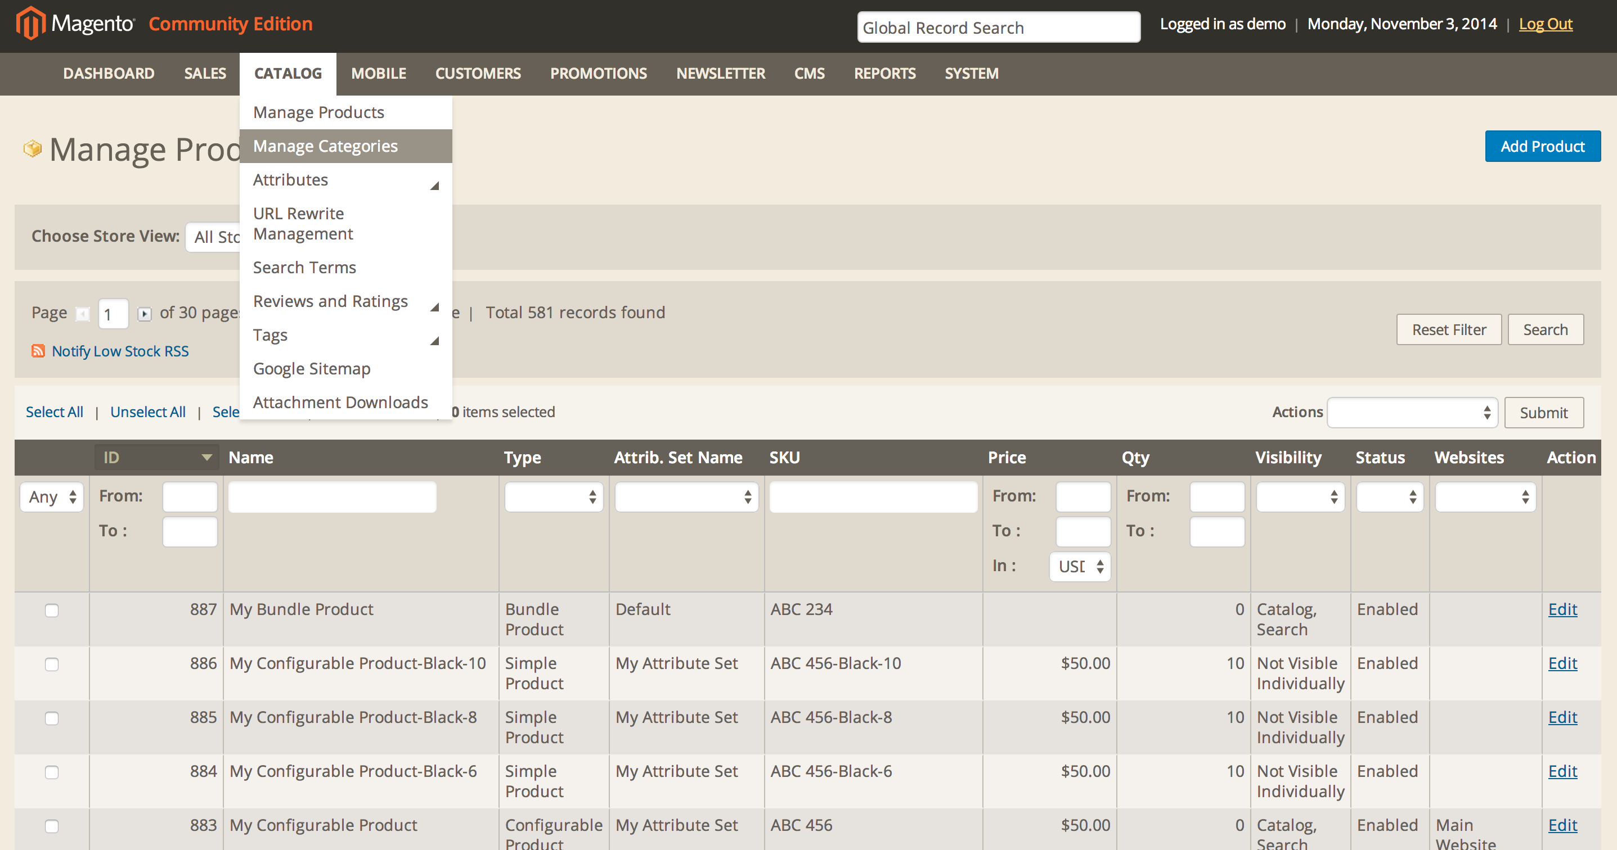Tick checkbox for product 884

click(51, 772)
